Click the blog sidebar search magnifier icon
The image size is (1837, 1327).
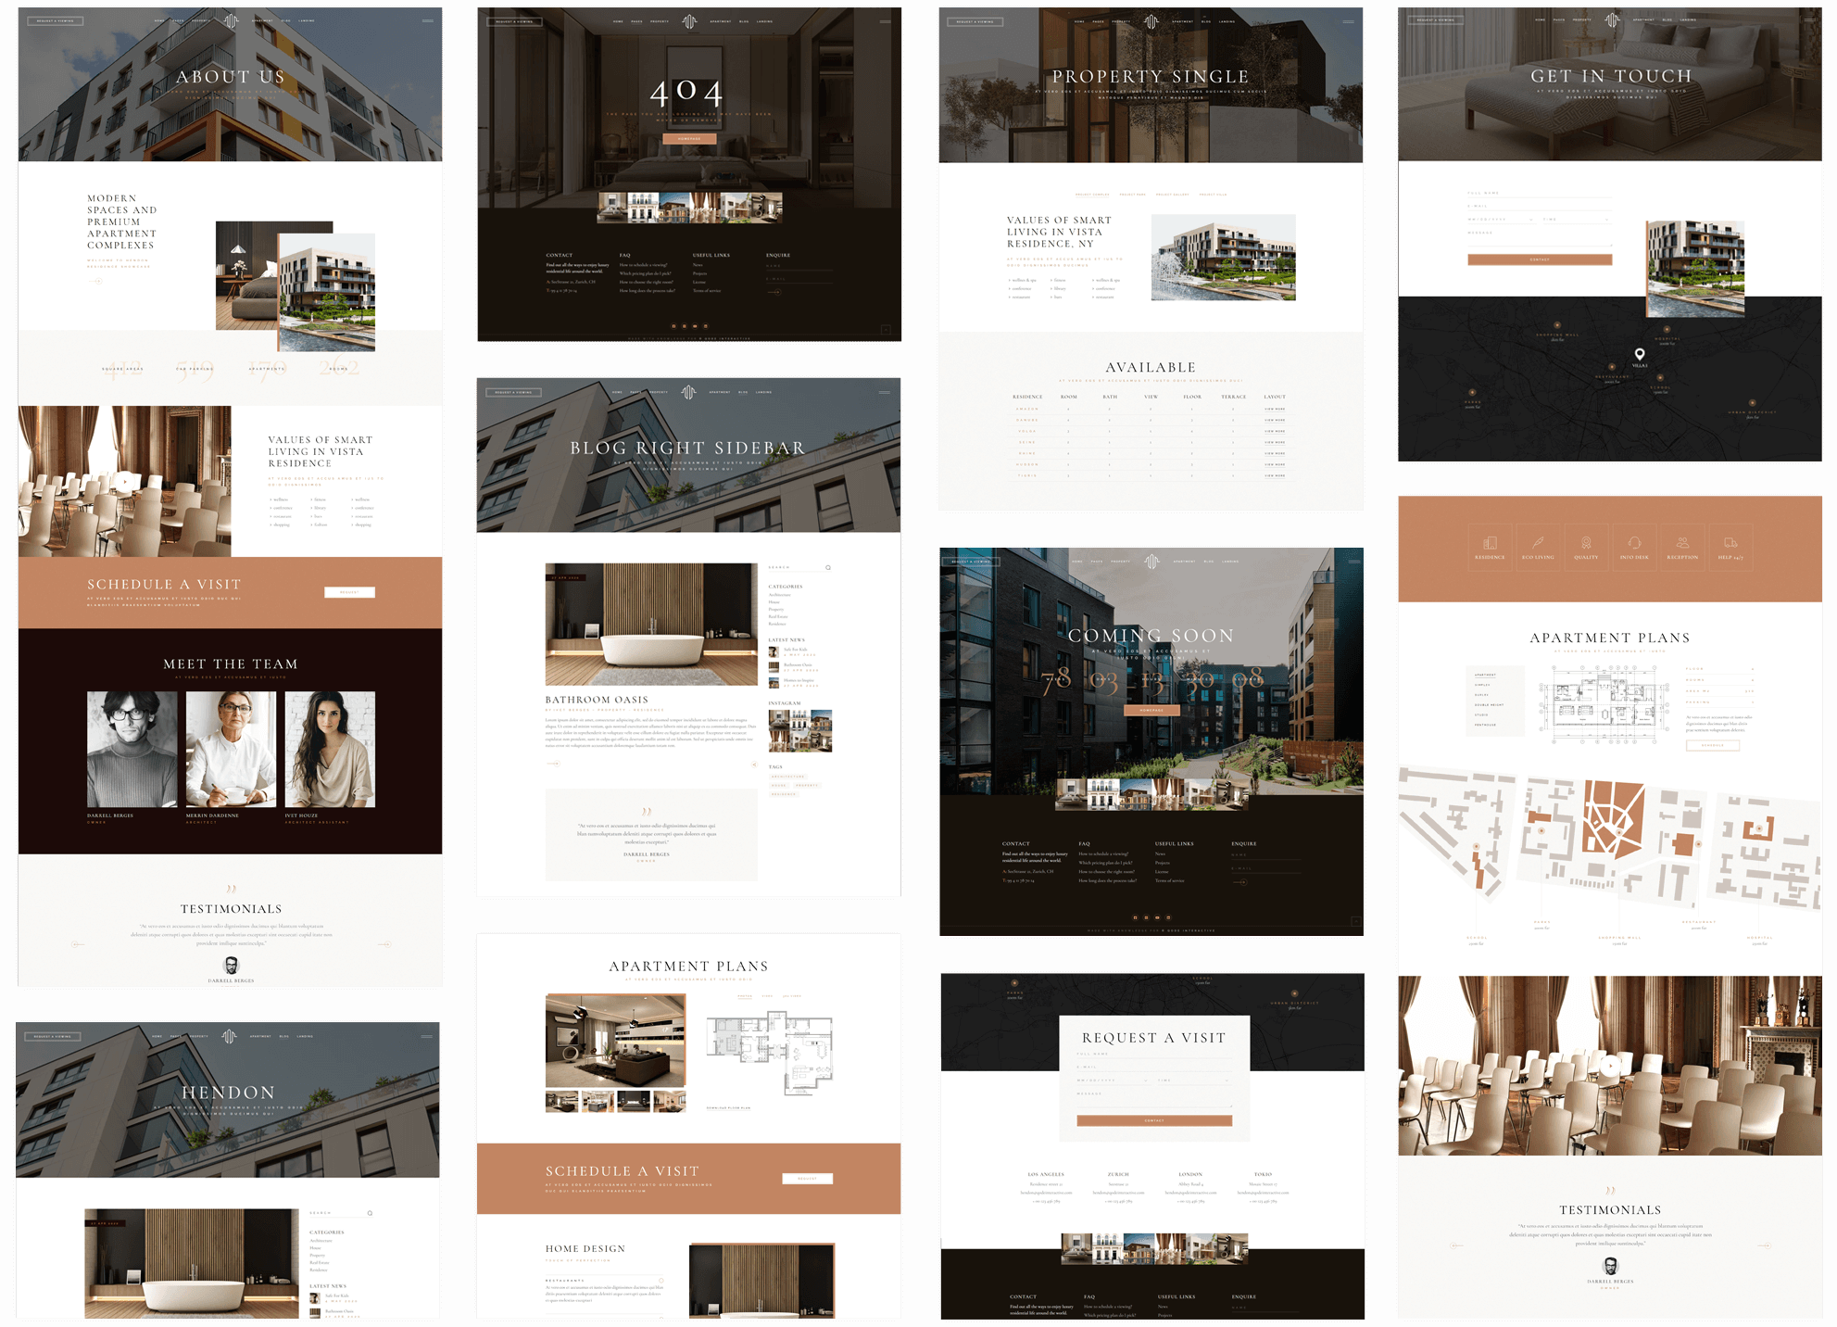coord(828,567)
